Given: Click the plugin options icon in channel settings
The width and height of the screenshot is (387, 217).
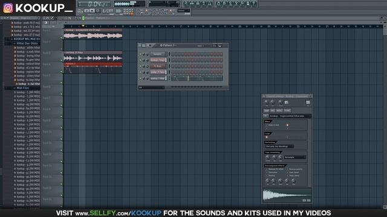Looking at the screenshot, I should pyautogui.click(x=308, y=102).
